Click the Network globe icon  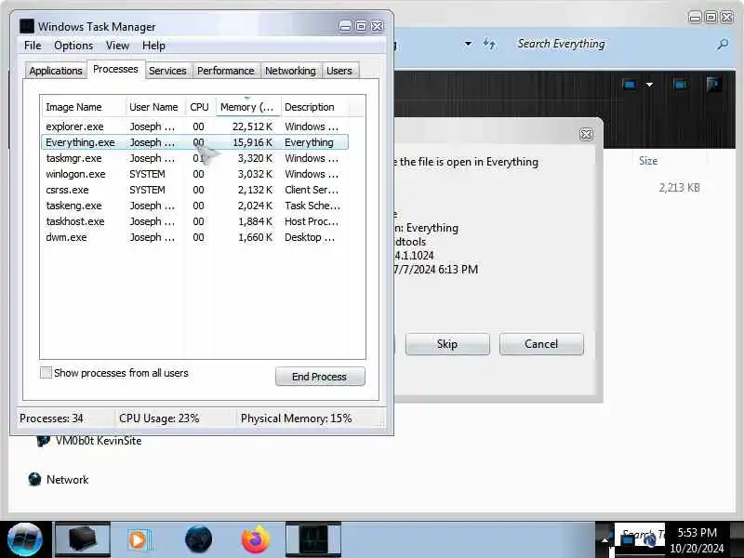34,479
